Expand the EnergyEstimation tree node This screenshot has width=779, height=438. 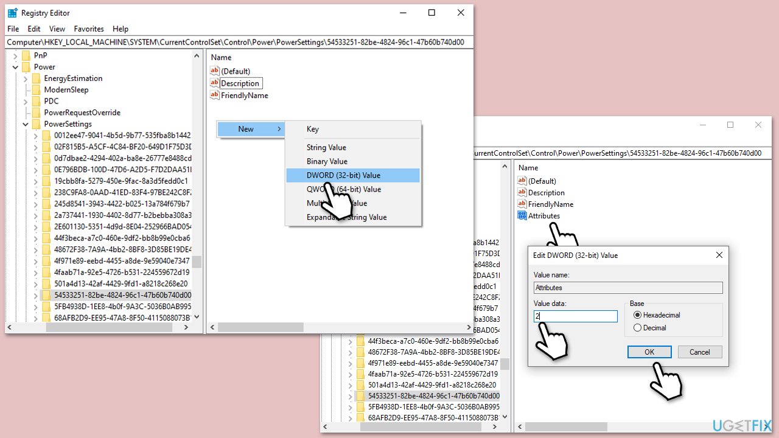[x=26, y=78]
